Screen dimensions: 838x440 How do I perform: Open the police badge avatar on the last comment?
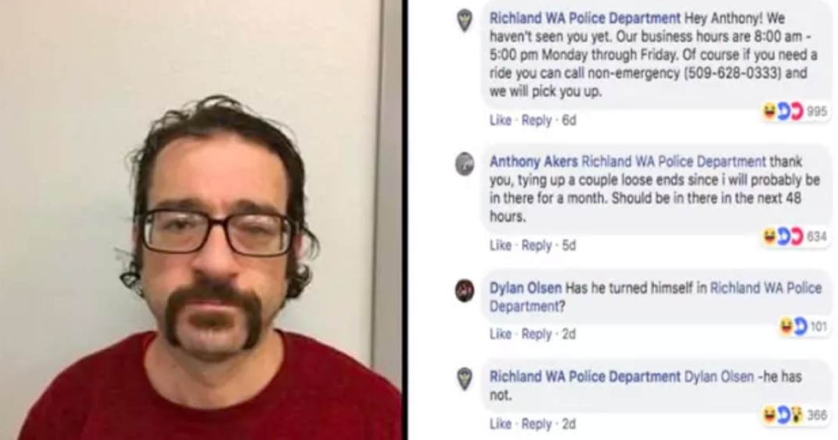[x=464, y=379]
